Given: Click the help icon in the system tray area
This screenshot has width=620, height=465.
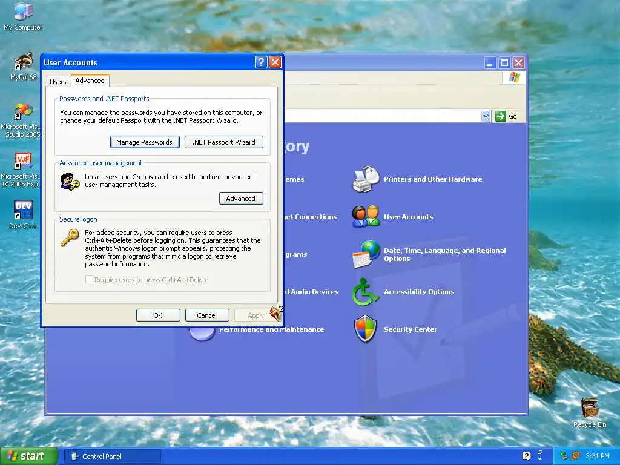Looking at the screenshot, I should (526, 456).
